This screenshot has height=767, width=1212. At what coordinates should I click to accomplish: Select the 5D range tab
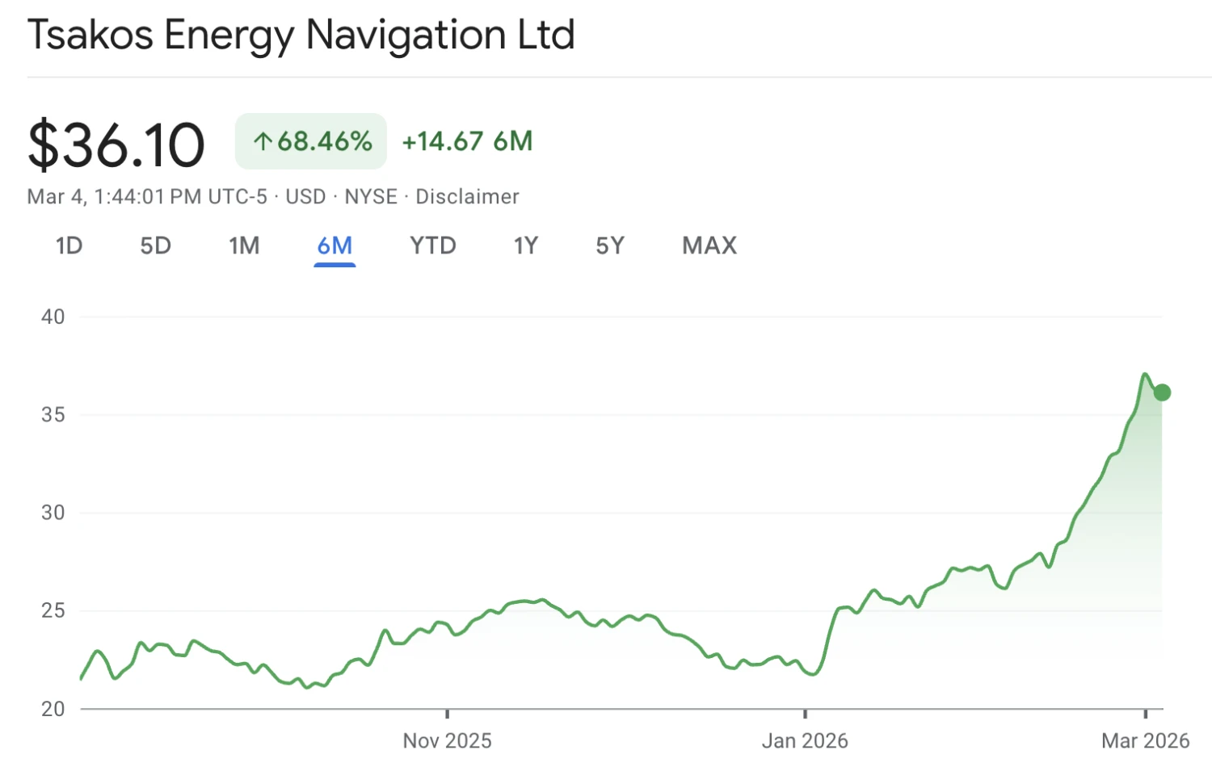(x=155, y=245)
